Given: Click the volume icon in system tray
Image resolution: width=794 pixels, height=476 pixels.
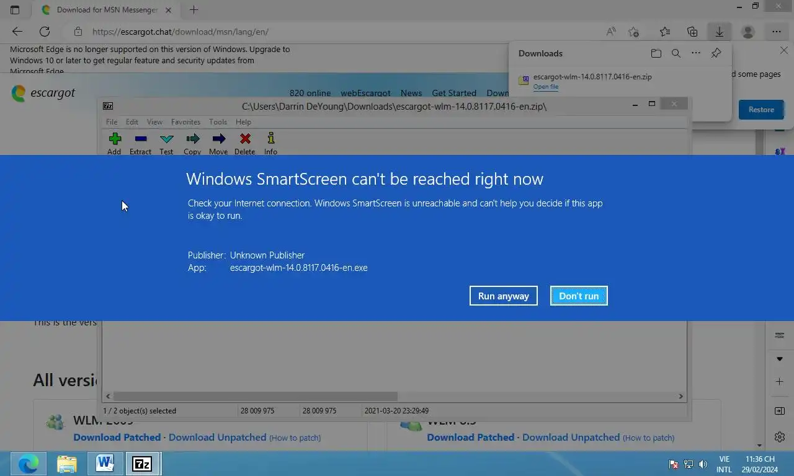Looking at the screenshot, I should [x=703, y=464].
